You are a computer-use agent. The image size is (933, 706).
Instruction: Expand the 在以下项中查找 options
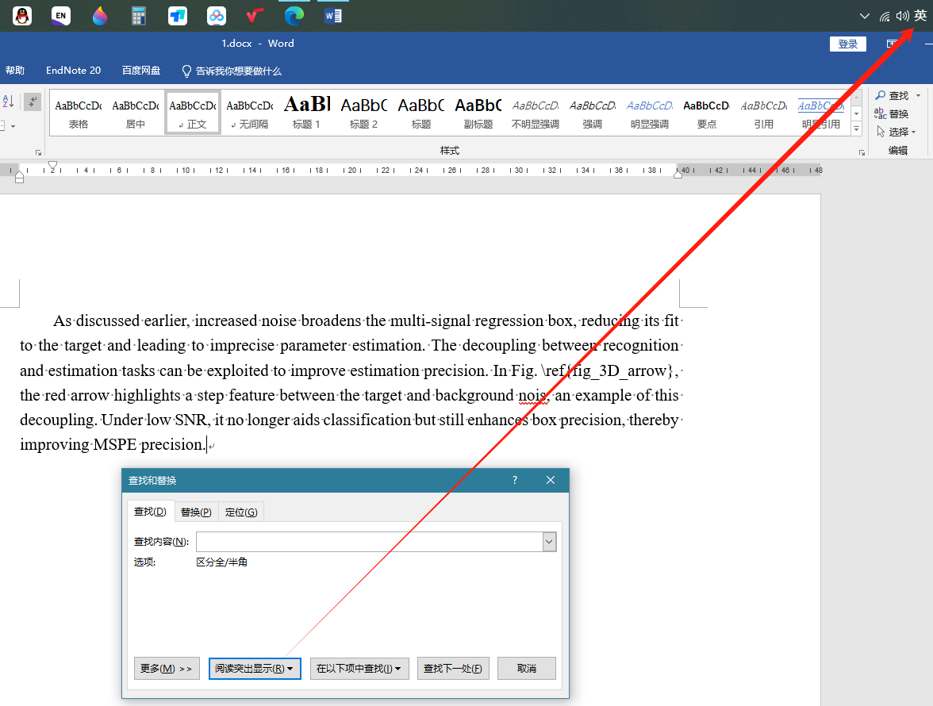359,668
